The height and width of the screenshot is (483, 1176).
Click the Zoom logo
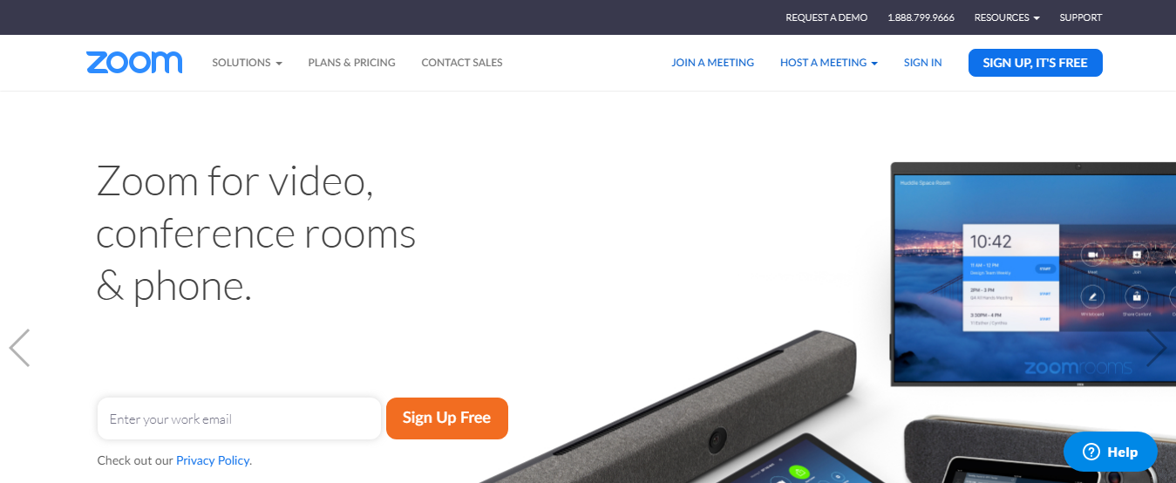pos(134,63)
